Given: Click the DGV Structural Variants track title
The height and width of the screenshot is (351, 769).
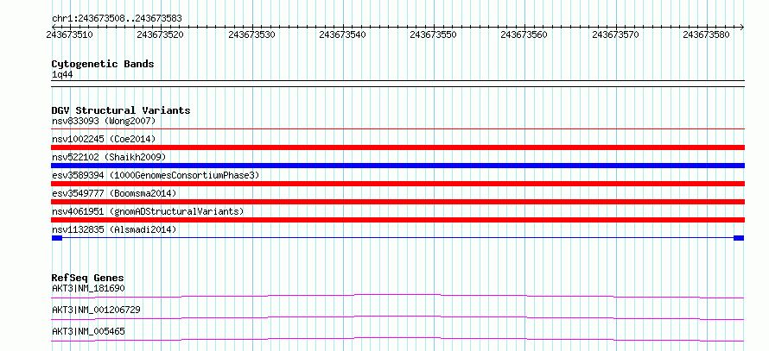Looking at the screenshot, I should (x=121, y=110).
